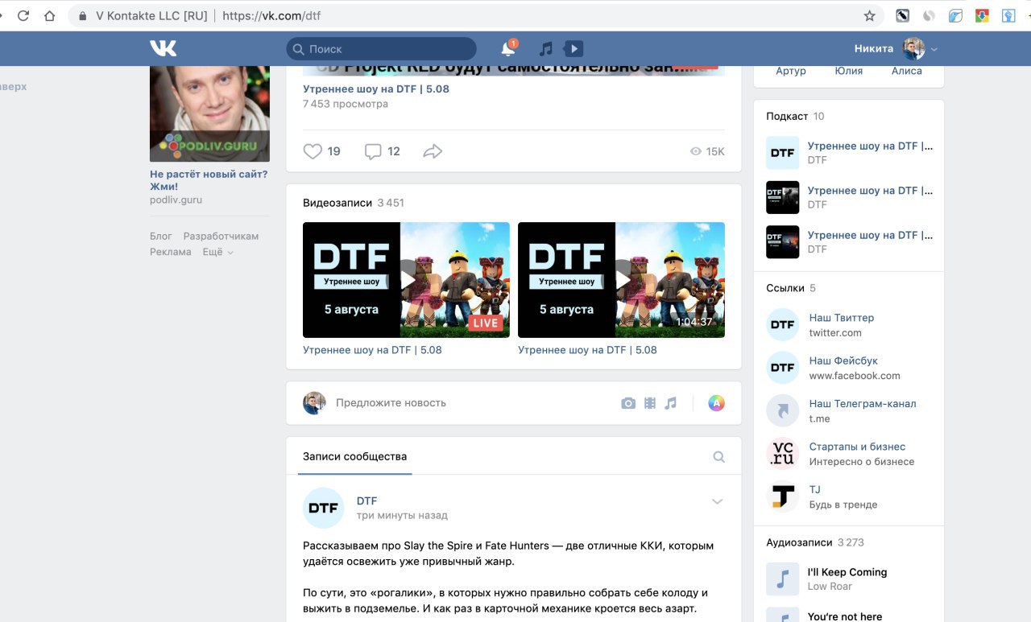Open the Наш Твиттер link
Screen dimensions: 1031x622
tap(842, 318)
